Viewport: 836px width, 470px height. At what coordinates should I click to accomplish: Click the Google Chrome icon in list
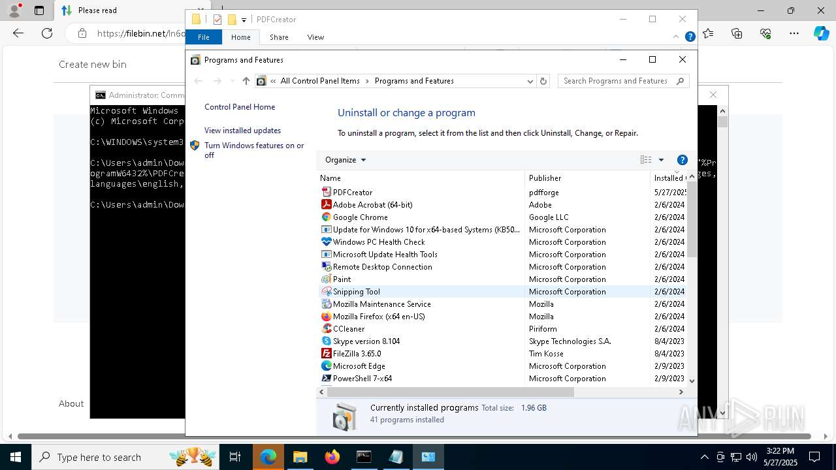click(x=327, y=217)
